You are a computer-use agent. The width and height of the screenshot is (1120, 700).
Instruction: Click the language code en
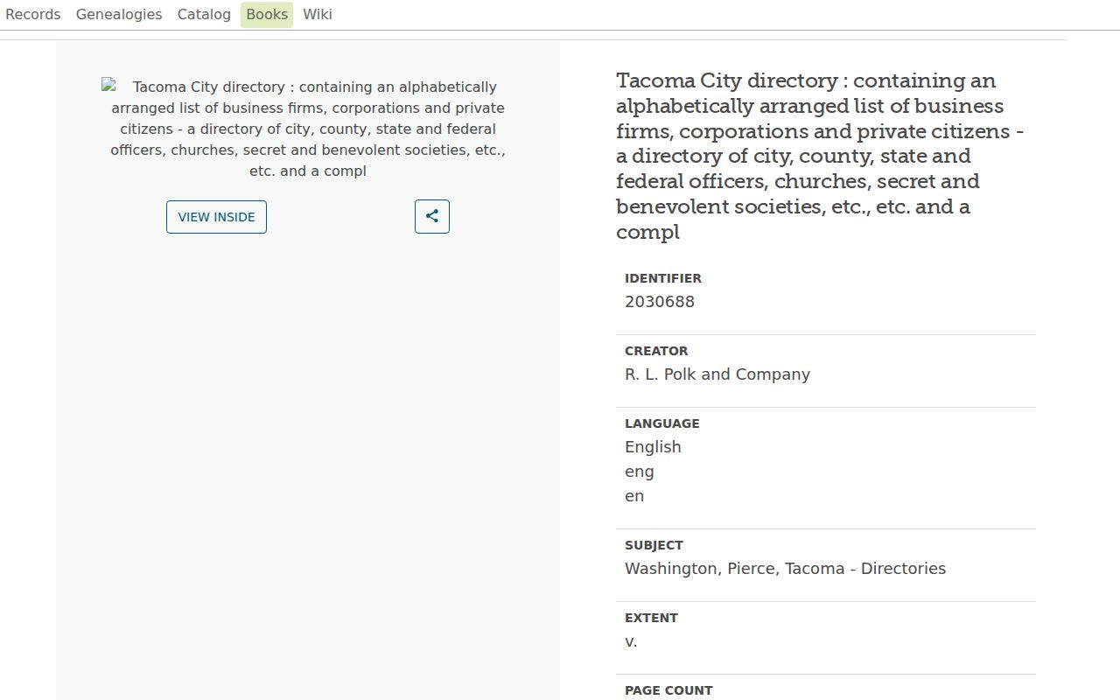[x=634, y=496]
